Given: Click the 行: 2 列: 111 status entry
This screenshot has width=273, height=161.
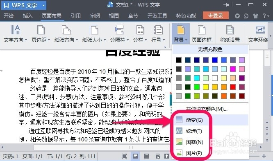Looking at the screenshot, I should coord(81,157).
